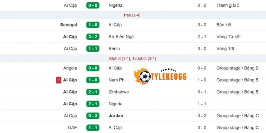
Task: Click the Bán kết round label
Action: pos(224,25)
